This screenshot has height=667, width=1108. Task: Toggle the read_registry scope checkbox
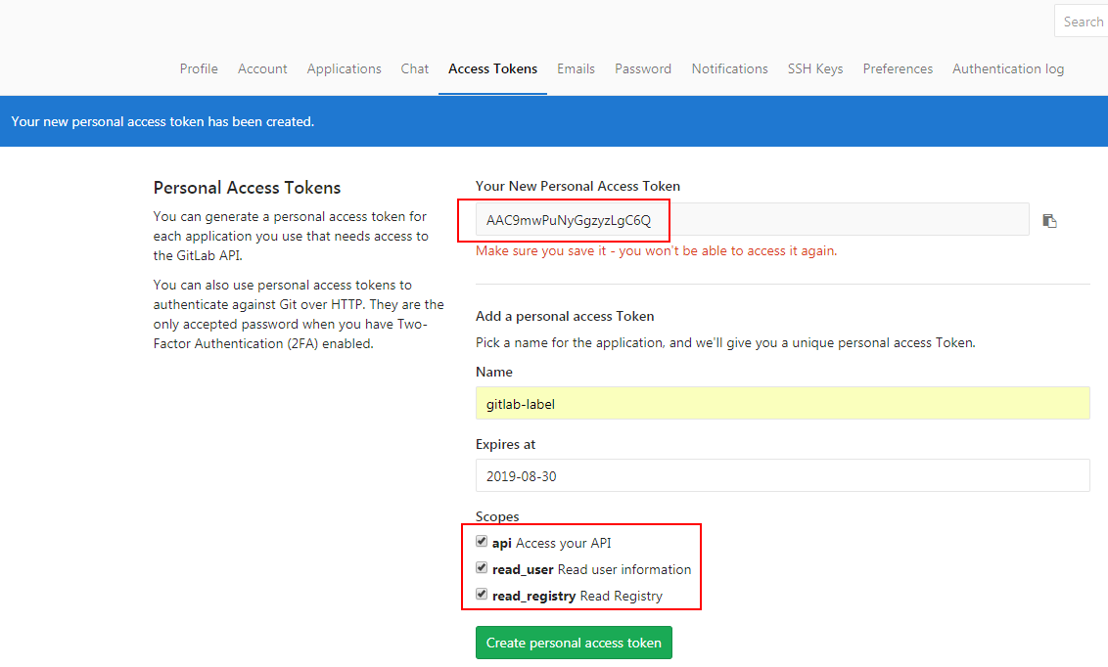tap(482, 595)
